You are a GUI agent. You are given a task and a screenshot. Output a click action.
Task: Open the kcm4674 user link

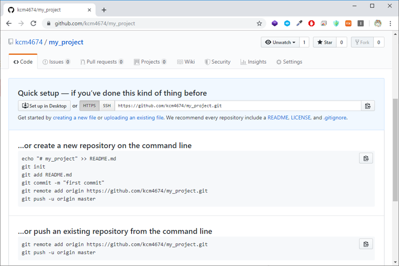[29, 42]
